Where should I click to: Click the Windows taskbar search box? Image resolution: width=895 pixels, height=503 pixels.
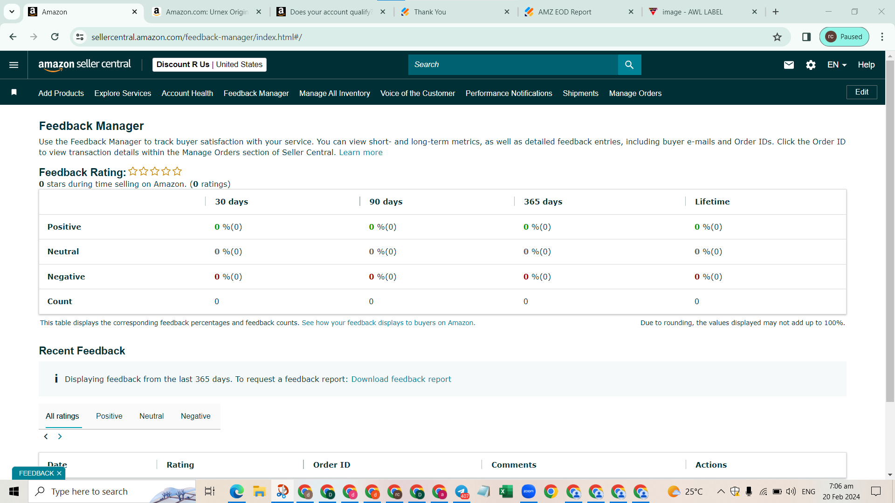click(x=112, y=491)
